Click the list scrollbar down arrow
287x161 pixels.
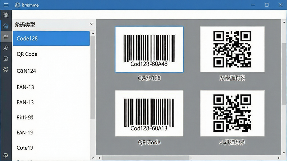[x=93, y=158]
